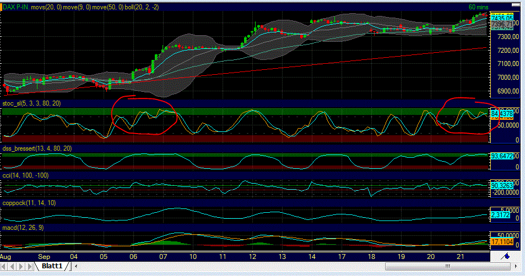The image size is (525, 276).
Task: Select the Blatt1 sheet tab
Action: pyautogui.click(x=52, y=266)
